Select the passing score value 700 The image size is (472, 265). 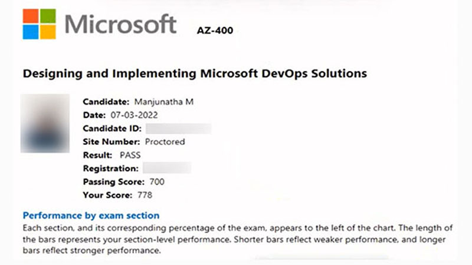pyautogui.click(x=158, y=181)
